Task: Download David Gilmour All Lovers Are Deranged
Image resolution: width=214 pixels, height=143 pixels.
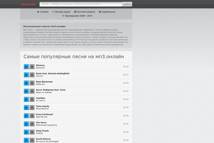Action: (32, 140)
